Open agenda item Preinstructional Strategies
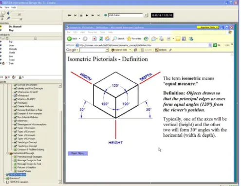 pyautogui.click(x=30, y=157)
